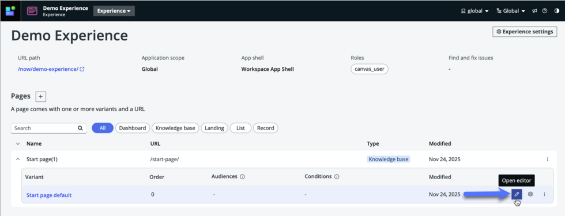The image size is (565, 216).
Task: Open the Global update set dropdown
Action: click(511, 11)
